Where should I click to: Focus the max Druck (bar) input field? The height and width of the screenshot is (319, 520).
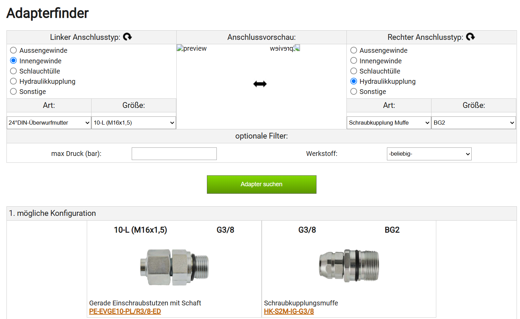click(174, 154)
